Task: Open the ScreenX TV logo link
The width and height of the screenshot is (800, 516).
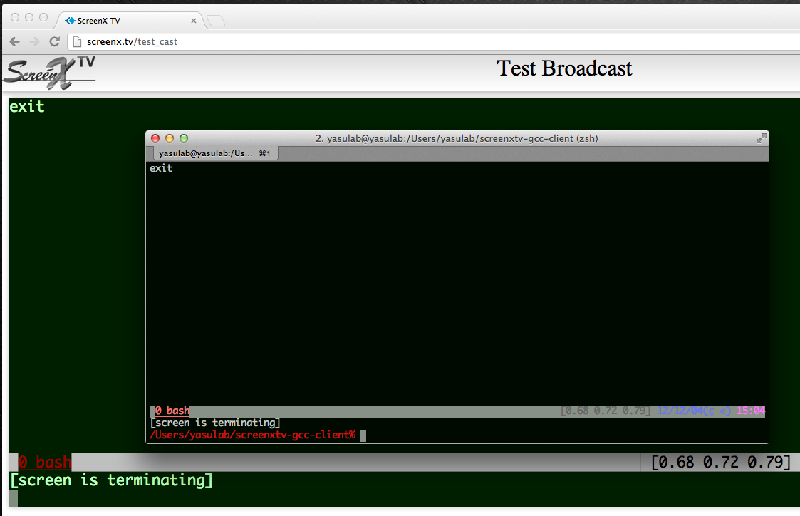Action: pos(50,73)
